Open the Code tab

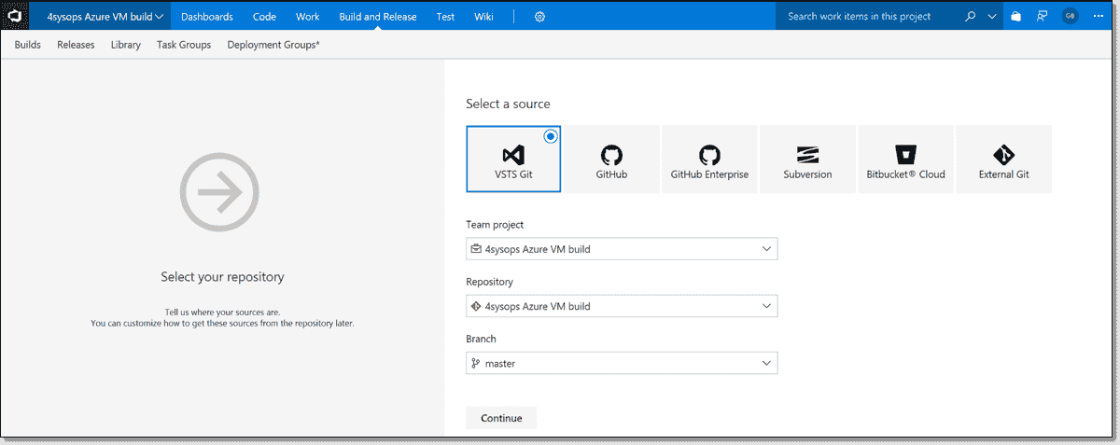264,17
